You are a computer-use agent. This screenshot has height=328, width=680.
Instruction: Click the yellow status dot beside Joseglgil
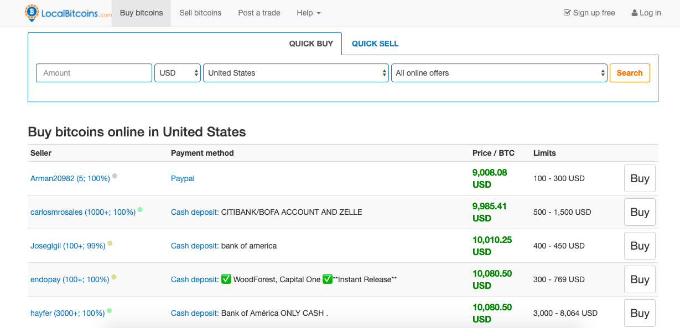[110, 244]
